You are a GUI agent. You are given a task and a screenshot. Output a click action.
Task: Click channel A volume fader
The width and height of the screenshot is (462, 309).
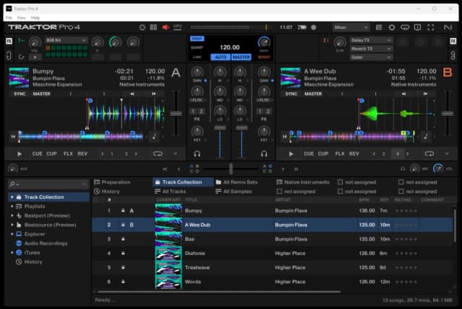219,127
